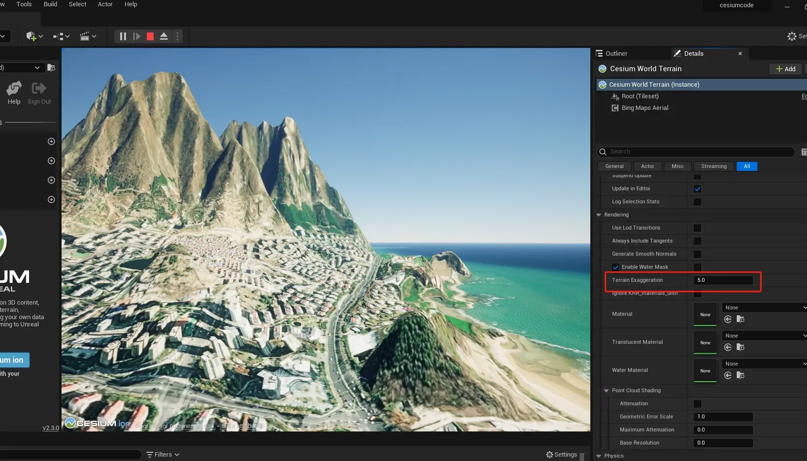Click the folder browse icon beside left dropdown
The height and width of the screenshot is (461, 807).
click(51, 68)
